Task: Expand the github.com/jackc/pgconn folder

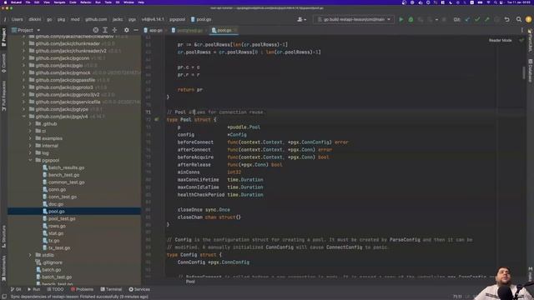Action: pos(24,58)
